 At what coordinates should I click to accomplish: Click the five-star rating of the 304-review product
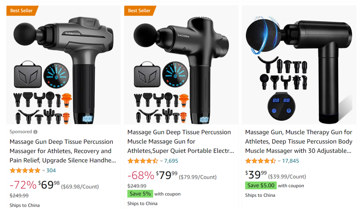click(x=25, y=170)
